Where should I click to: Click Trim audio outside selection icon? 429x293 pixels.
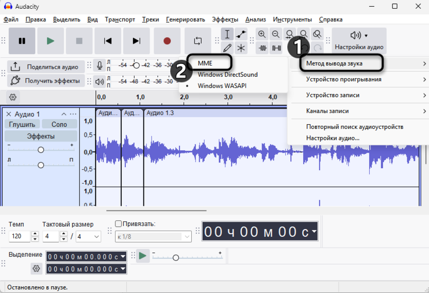[x=262, y=48]
